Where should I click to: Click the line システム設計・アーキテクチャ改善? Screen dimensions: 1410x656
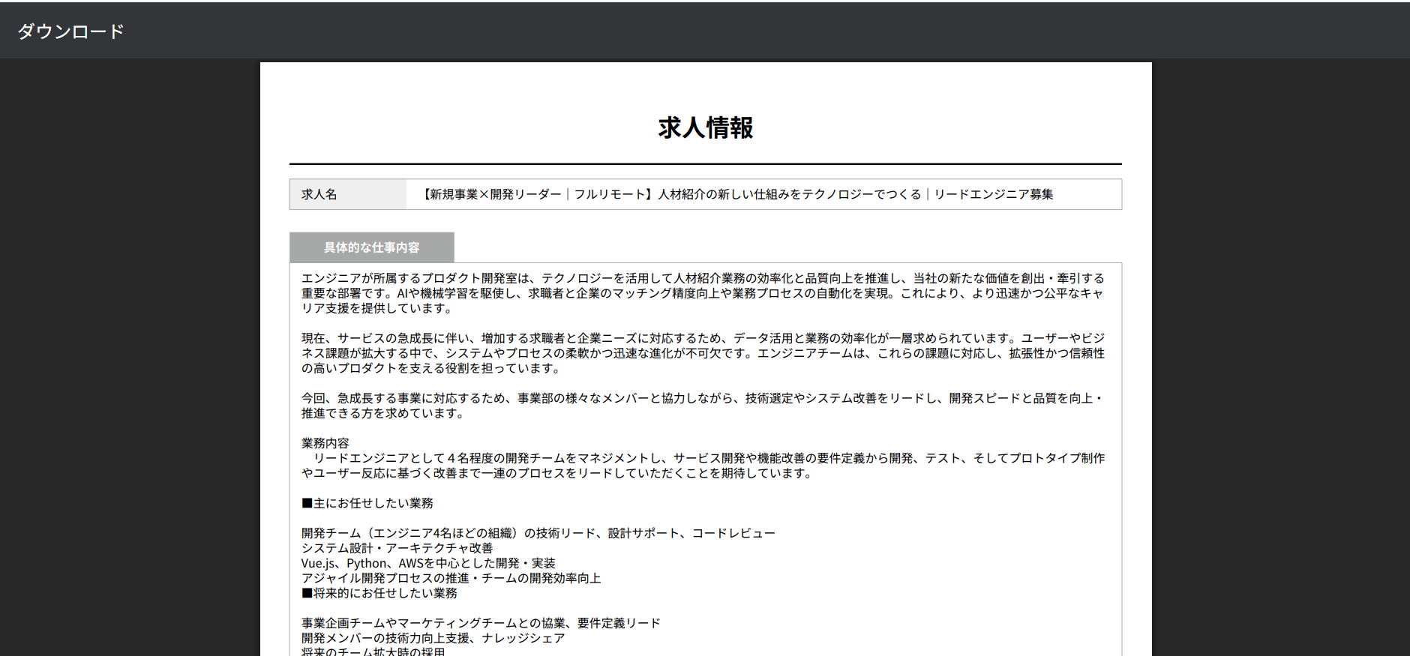pos(397,548)
